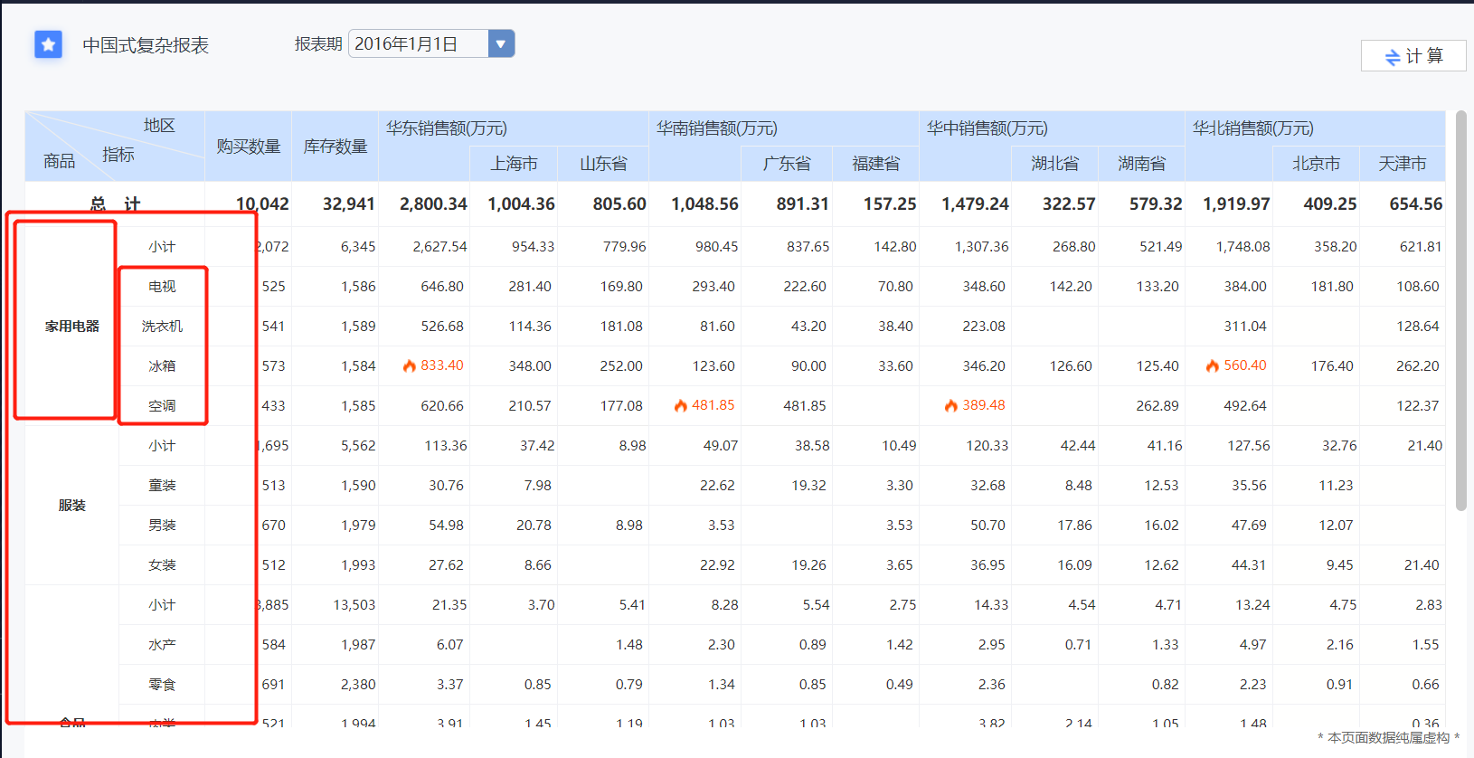
Task: Select the 库存数量 column header
Action: point(335,147)
